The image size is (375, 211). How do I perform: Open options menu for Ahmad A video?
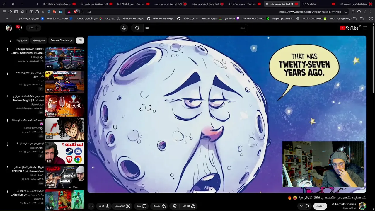[x=7, y=191]
